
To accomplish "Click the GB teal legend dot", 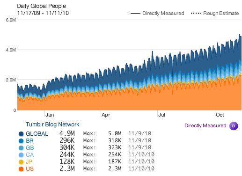I will [21, 148].
